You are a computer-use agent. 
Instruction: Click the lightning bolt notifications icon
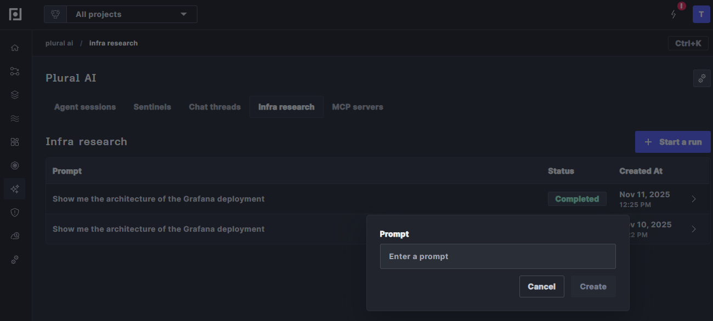[x=674, y=14]
